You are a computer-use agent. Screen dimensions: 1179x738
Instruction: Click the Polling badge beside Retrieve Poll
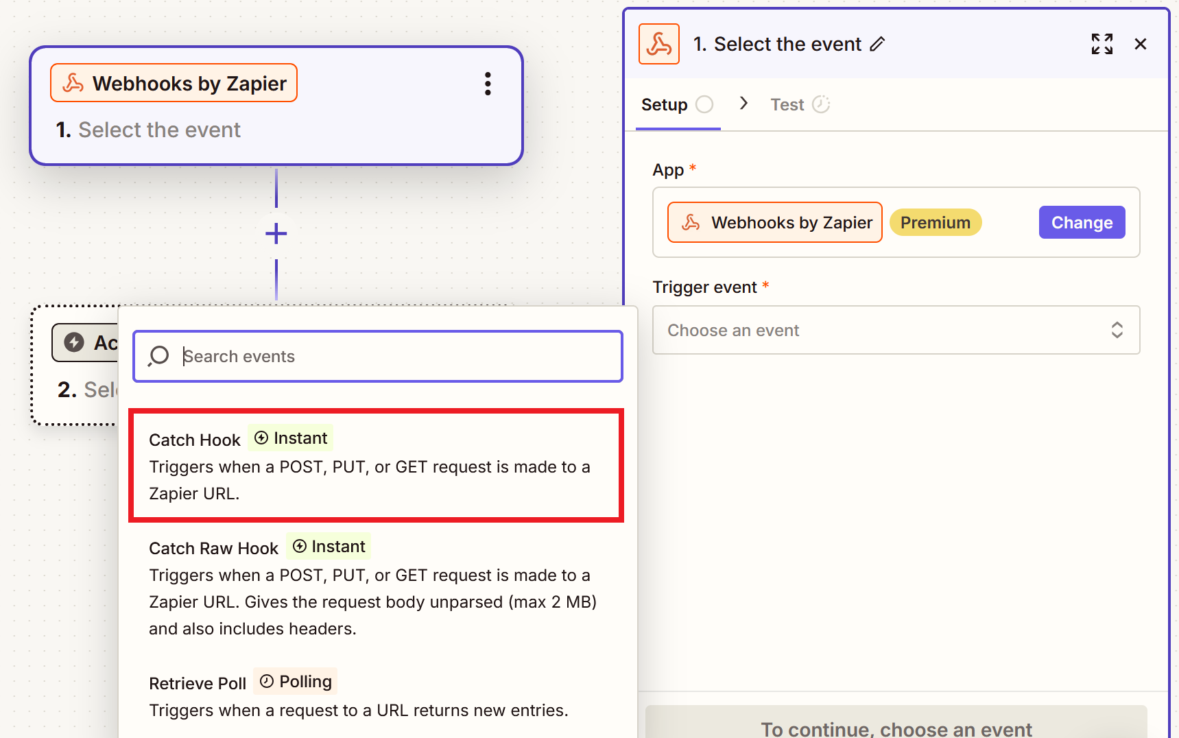296,681
